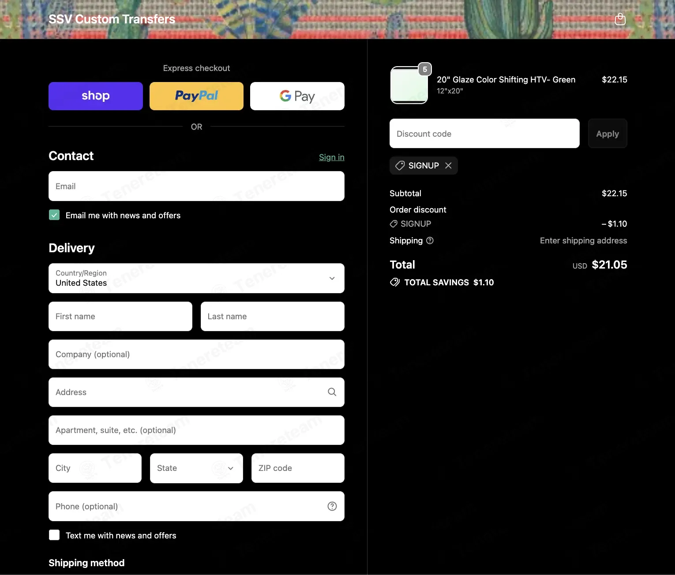
Task: Open the shopping bag cart icon
Action: click(620, 19)
